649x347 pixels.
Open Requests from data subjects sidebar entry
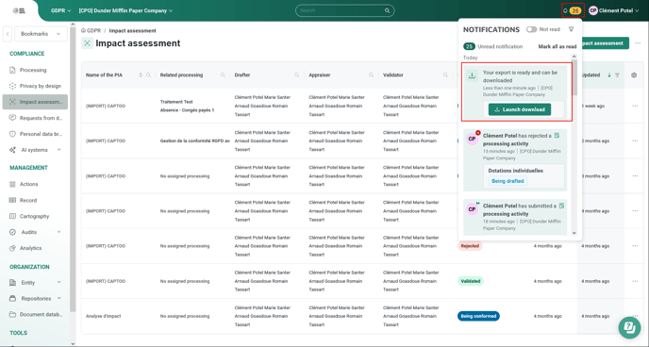click(36, 118)
